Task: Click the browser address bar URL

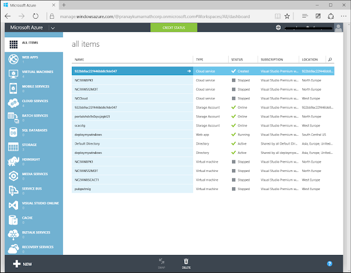Action: [x=155, y=16]
